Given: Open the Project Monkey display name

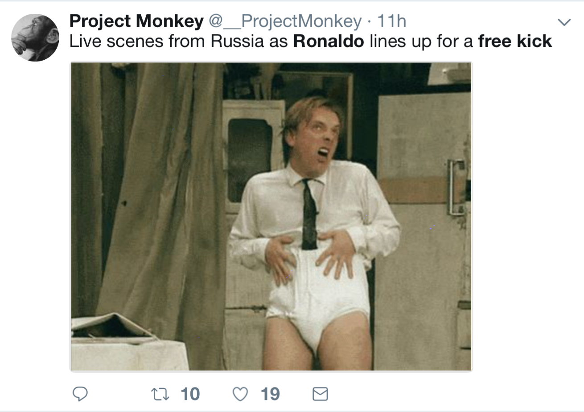Looking at the screenshot, I should point(136,21).
